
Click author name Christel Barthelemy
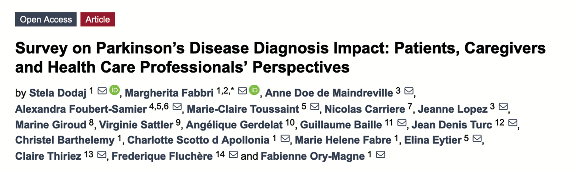(x=65, y=140)
